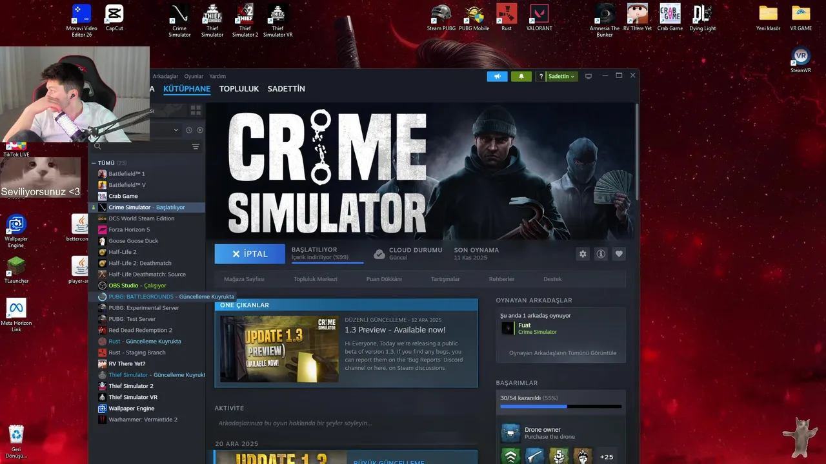Click the game info icon
This screenshot has height=464, width=826.
click(x=601, y=254)
